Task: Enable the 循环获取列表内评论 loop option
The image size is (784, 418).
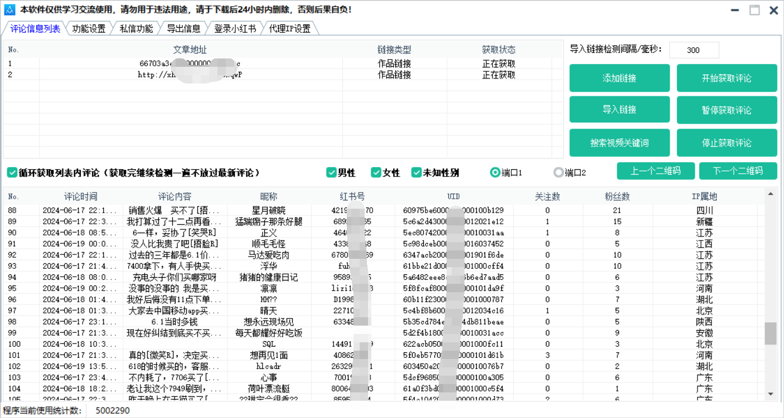Action: (x=12, y=172)
